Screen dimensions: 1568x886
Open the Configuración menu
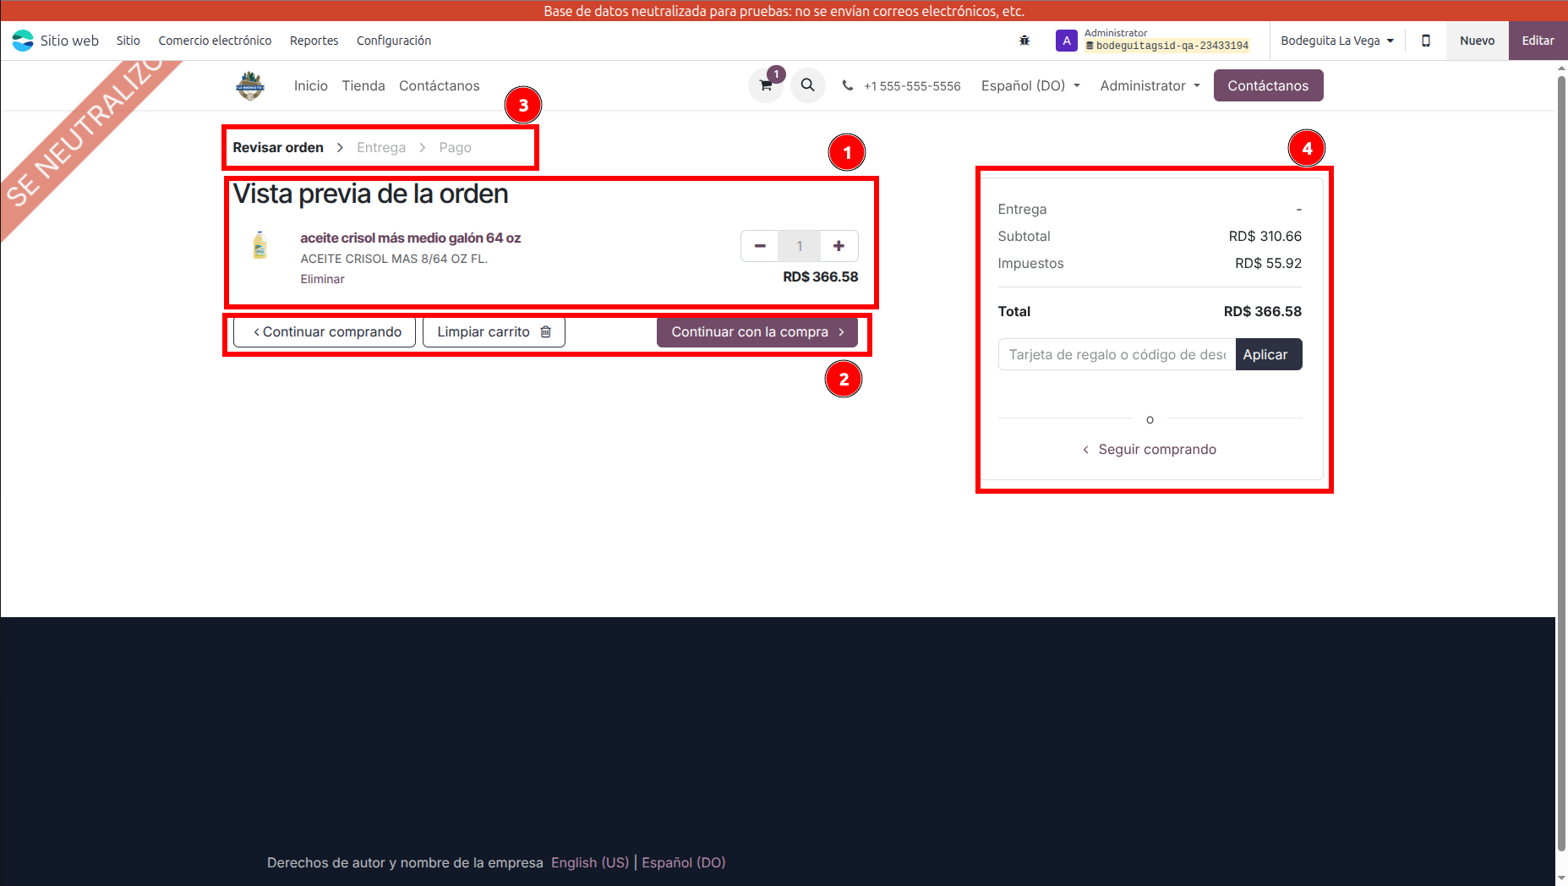393,41
